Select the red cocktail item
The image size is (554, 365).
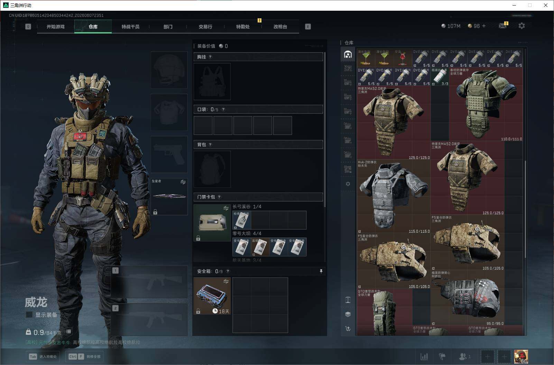pyautogui.click(x=403, y=58)
